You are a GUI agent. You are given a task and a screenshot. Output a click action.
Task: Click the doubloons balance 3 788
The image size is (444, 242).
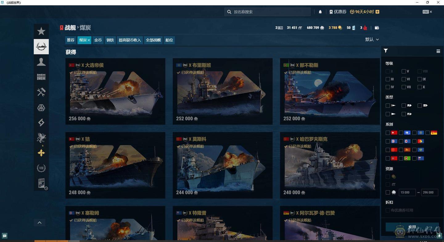point(335,28)
